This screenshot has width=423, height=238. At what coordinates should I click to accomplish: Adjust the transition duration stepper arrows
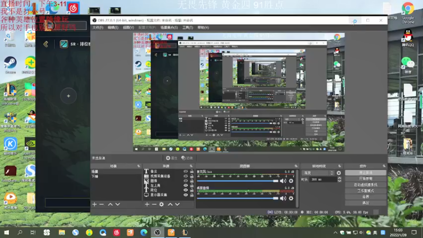click(x=339, y=179)
